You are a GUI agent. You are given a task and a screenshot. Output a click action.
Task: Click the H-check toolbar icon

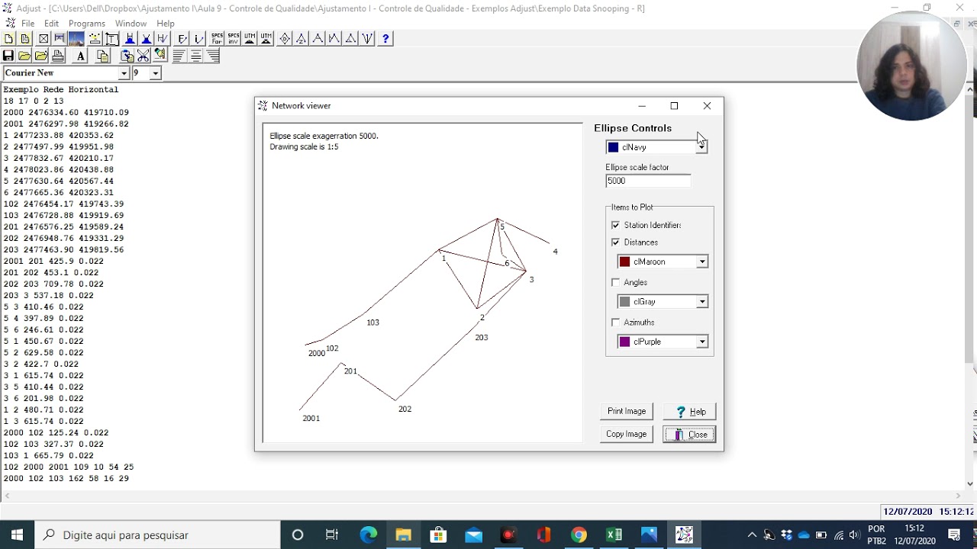click(x=162, y=38)
